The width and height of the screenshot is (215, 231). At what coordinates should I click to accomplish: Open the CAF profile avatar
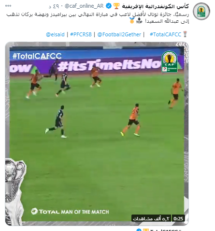point(201,11)
